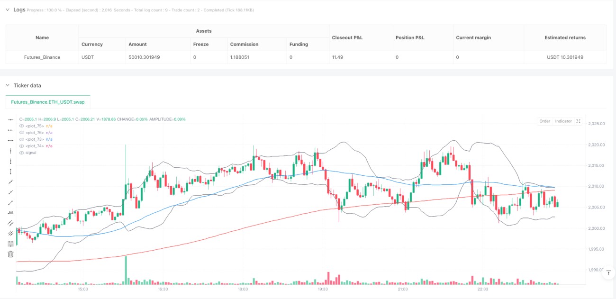
Task: Hide the plot_73 line
Action: pos(21,139)
